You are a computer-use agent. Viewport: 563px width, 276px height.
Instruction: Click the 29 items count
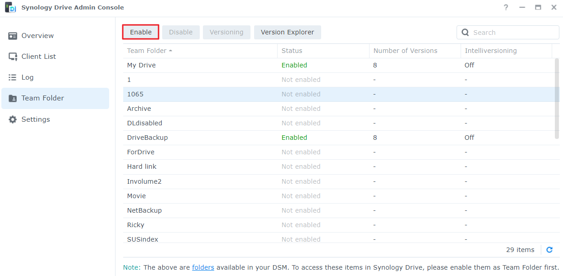(x=520, y=250)
